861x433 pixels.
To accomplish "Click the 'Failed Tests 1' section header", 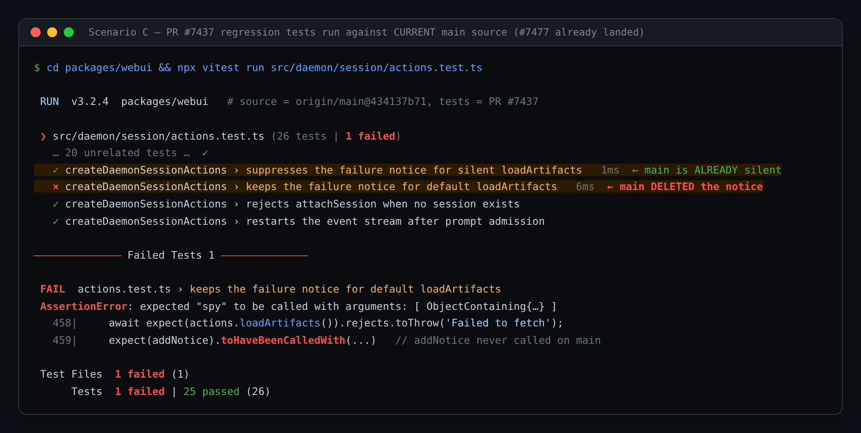I will coord(171,255).
